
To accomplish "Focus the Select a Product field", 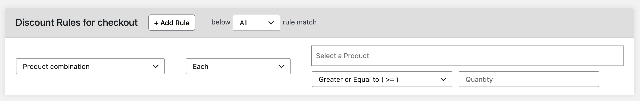I will click(467, 56).
